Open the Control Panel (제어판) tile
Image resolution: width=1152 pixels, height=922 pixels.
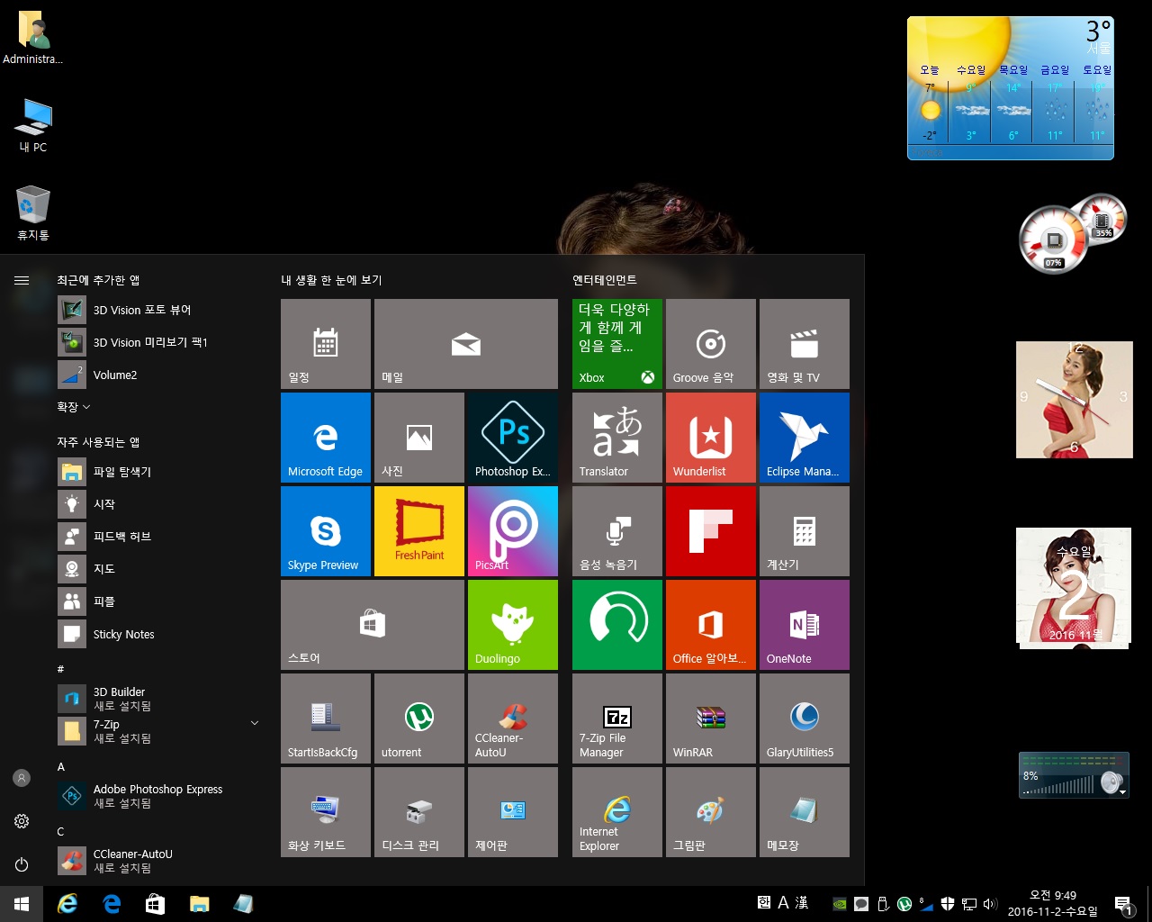tap(513, 812)
